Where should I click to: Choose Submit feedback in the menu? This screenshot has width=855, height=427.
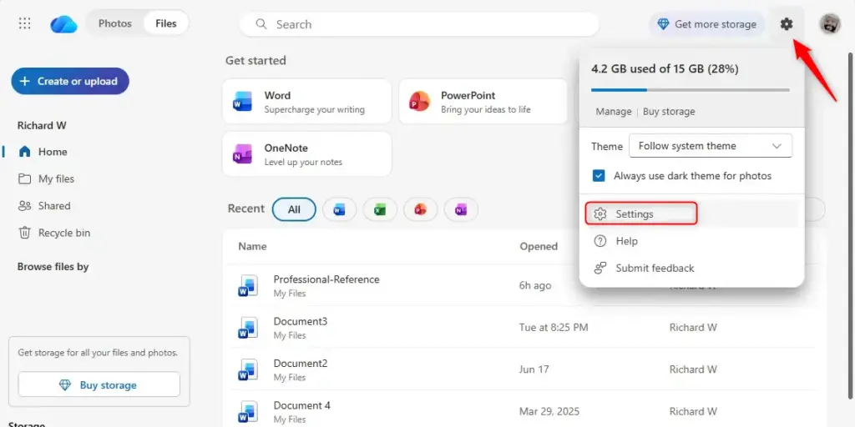655,268
